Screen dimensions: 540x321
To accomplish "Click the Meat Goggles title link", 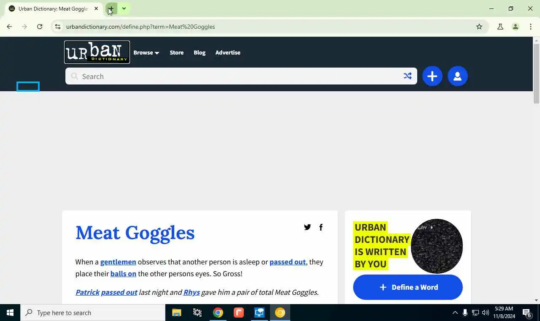I will [135, 233].
